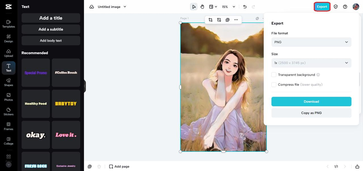Screen dimensions: 363x171
Task: Click the Export button
Action: [x=322, y=7]
